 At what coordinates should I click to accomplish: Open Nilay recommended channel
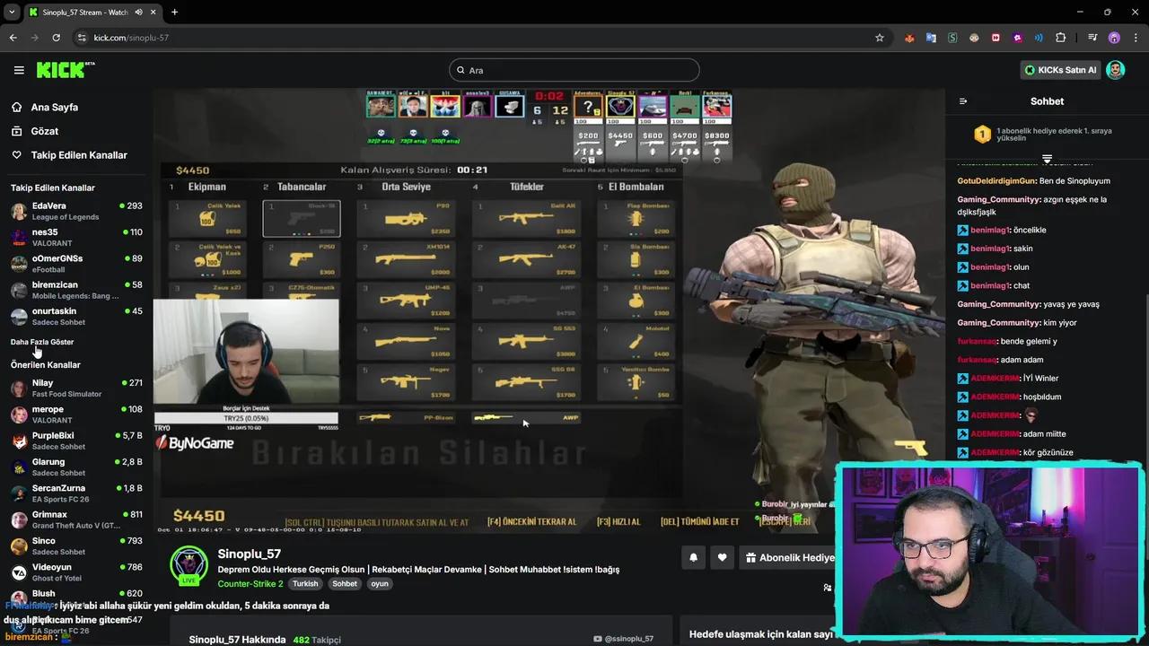pyautogui.click(x=76, y=388)
